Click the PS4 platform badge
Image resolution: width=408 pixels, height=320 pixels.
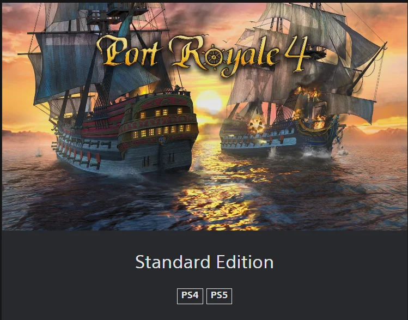(x=190, y=296)
